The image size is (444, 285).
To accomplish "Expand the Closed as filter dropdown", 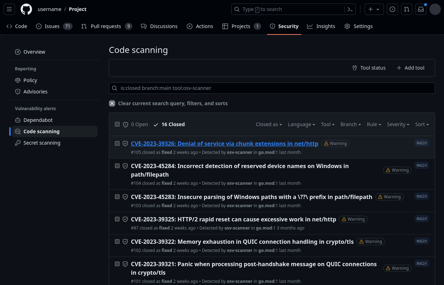I will coord(269,124).
